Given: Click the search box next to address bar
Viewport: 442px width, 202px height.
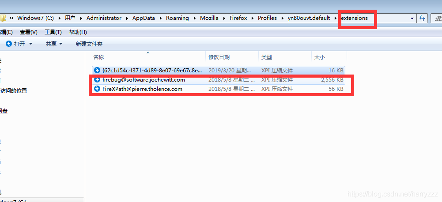Looking at the screenshot, I should (x=436, y=19).
